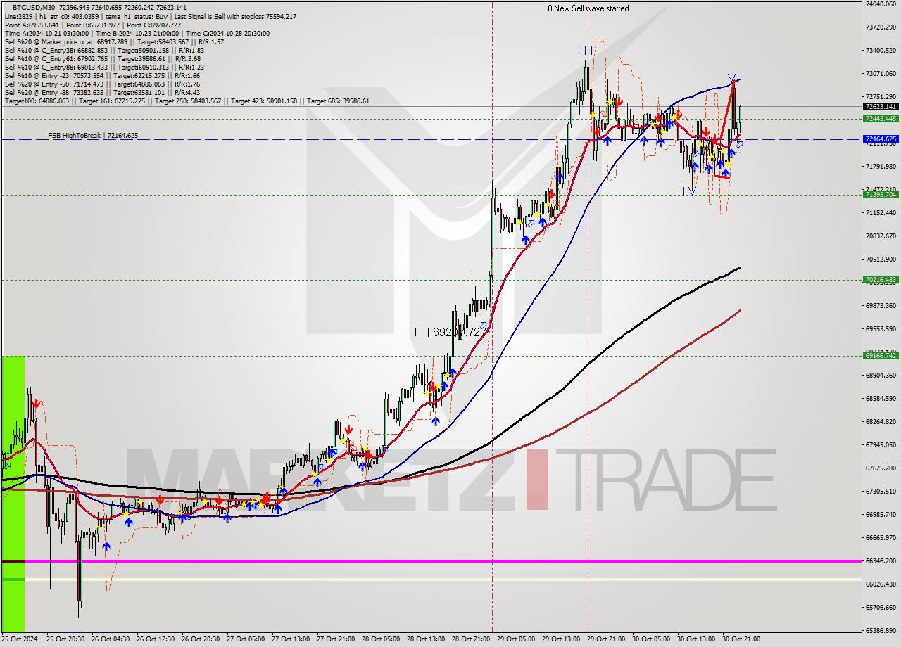Image resolution: width=901 pixels, height=647 pixels.
Task: Select 'Sell %20 @ Market price' line
Action: tap(114, 42)
